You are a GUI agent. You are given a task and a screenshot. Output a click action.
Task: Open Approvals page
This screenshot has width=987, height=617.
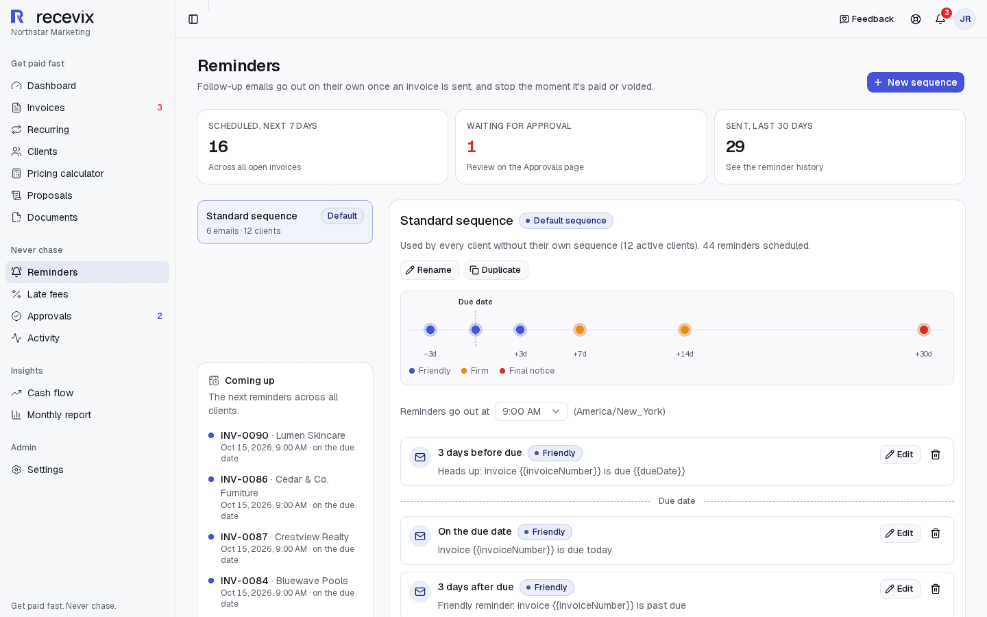87,316
